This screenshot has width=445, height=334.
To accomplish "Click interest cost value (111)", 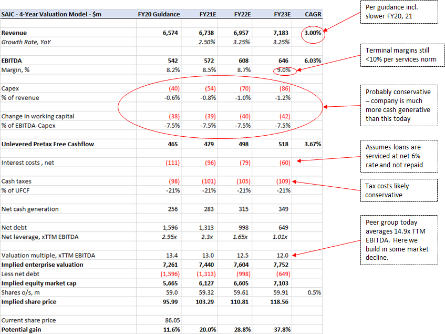I will 173,163.
